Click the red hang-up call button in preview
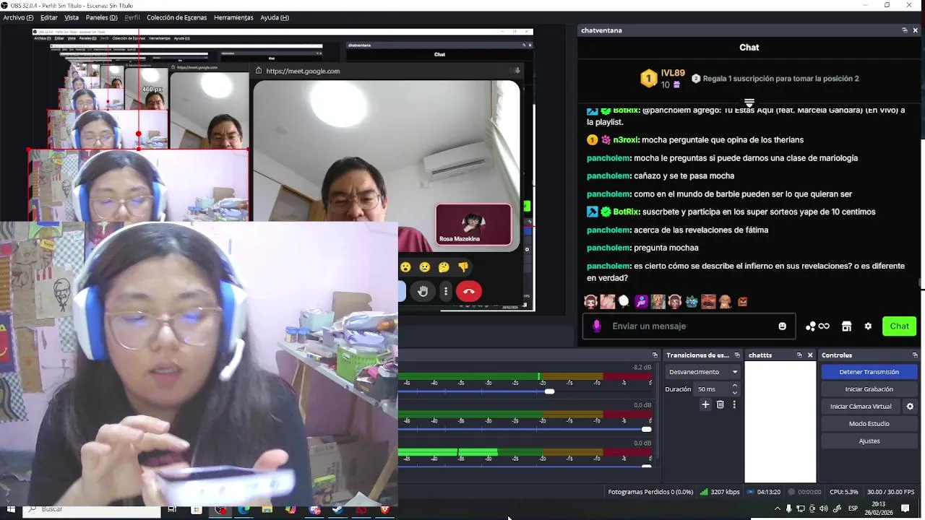 469,291
